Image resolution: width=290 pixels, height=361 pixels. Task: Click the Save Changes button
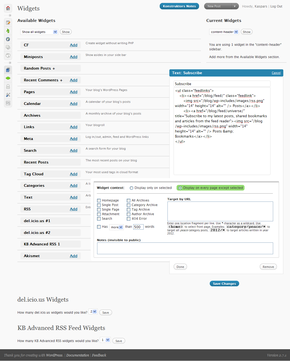click(224, 284)
